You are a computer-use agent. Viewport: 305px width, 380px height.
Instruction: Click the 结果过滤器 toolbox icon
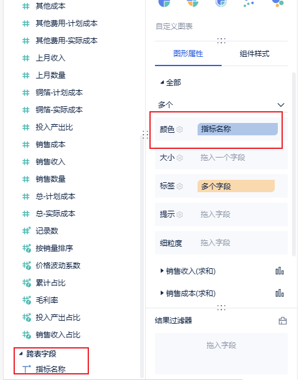(x=283, y=321)
